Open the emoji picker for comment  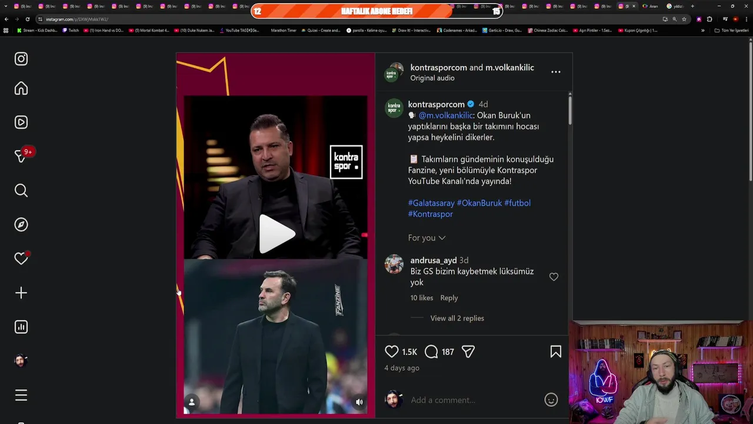click(551, 400)
